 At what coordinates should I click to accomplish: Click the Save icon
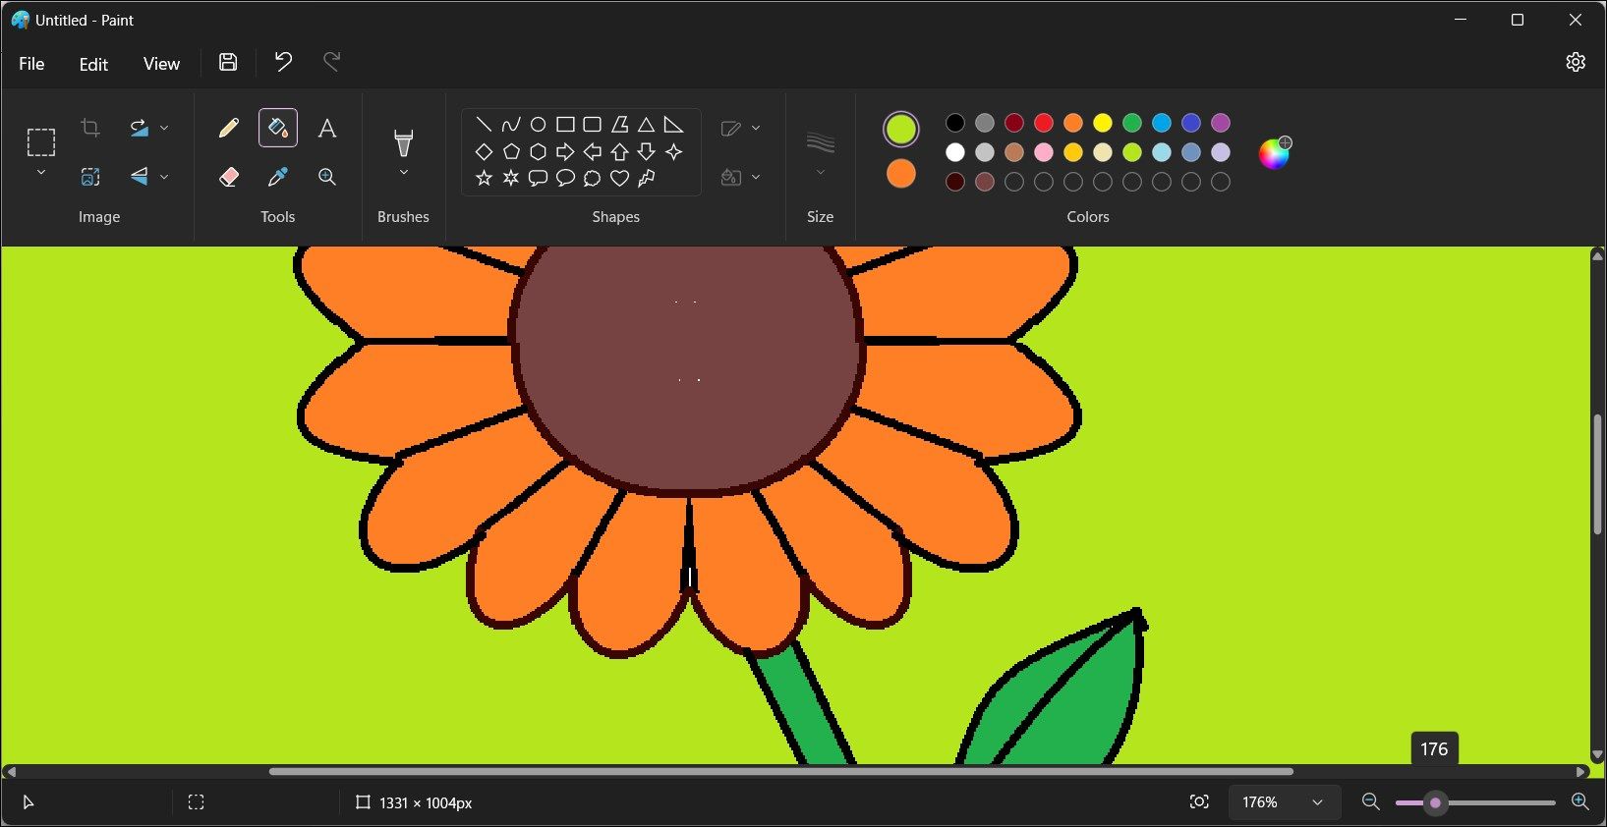point(228,63)
